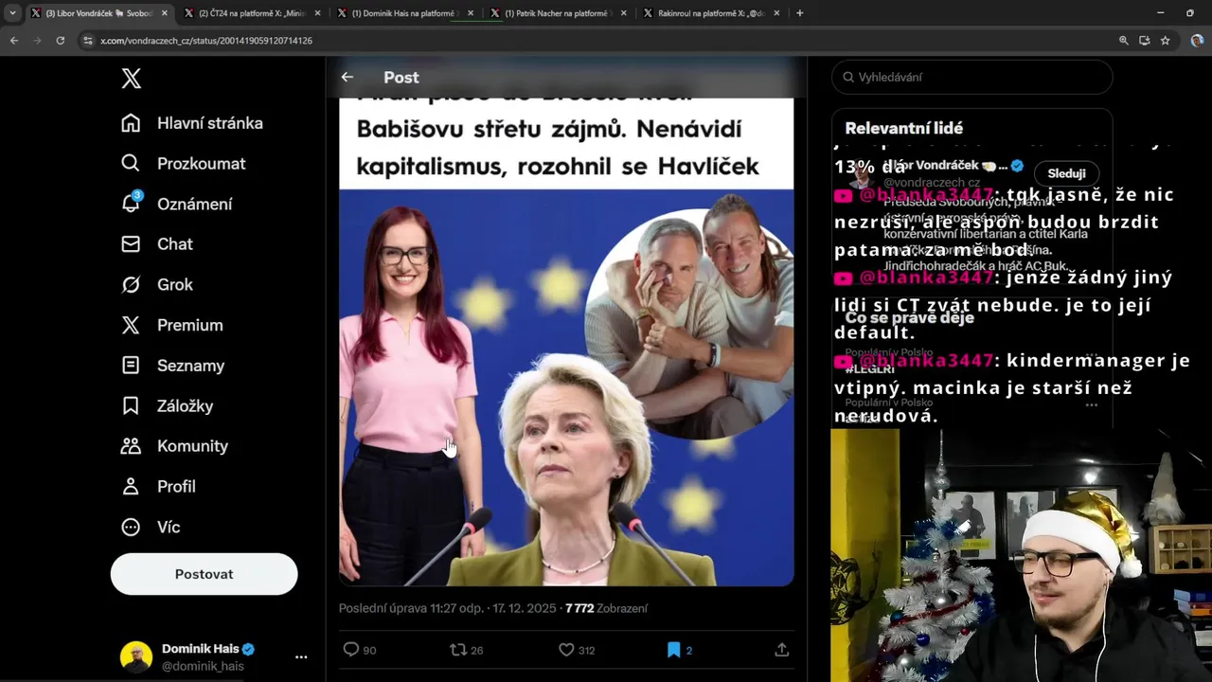
Task: Open the Chat envelope icon
Action: click(132, 244)
